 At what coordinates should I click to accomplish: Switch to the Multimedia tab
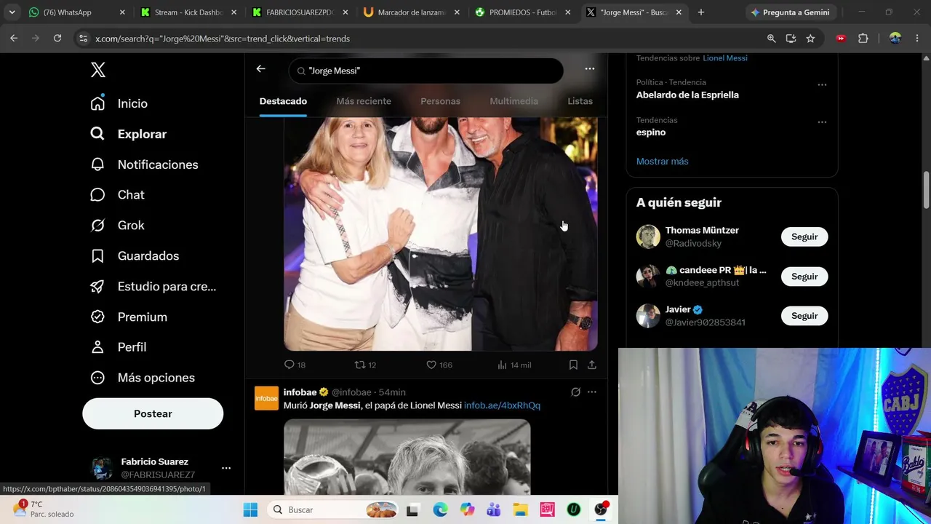(514, 101)
